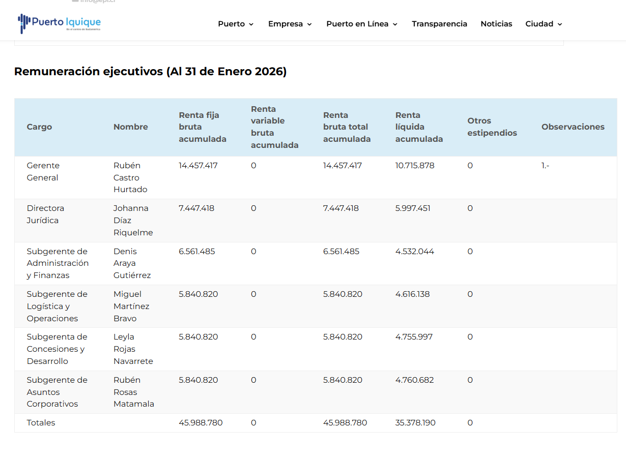This screenshot has width=626, height=460.
Task: Expand Puerto en Línea menu
Action: (x=361, y=24)
